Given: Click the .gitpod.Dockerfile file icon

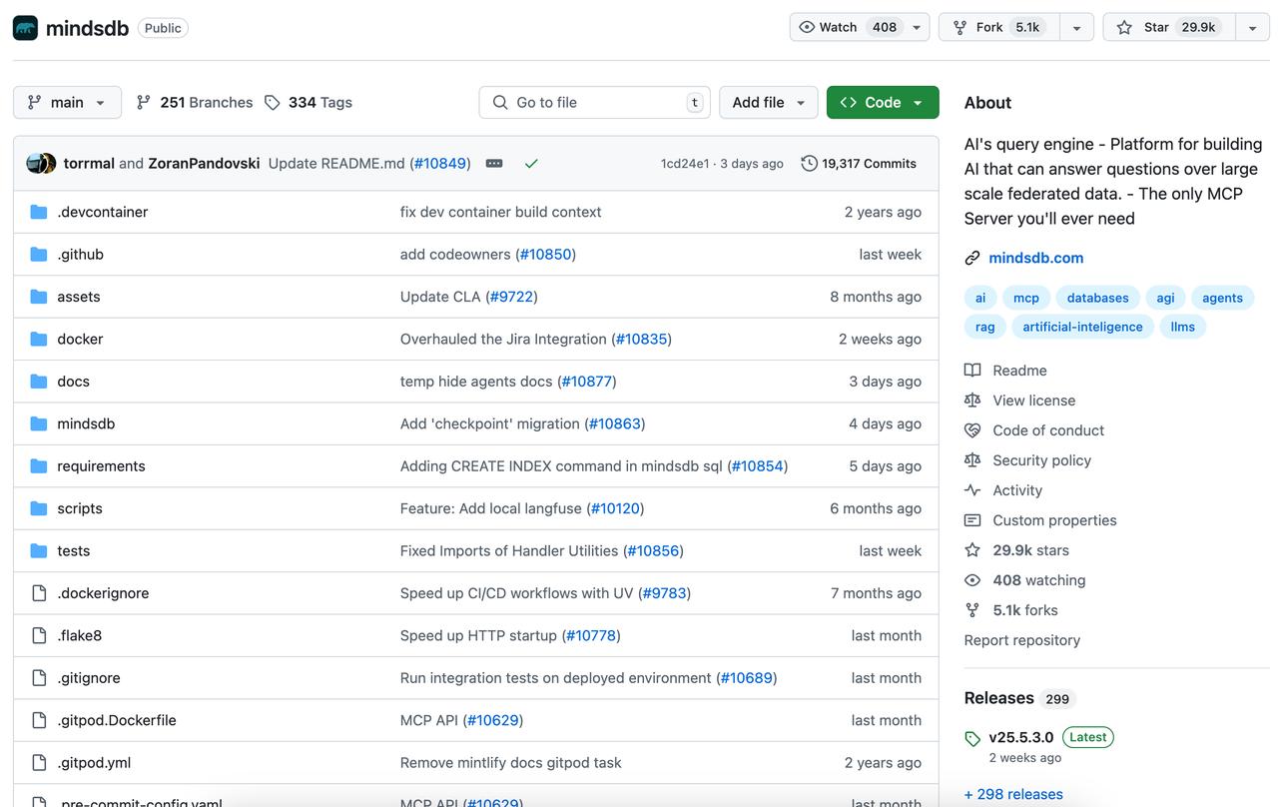Looking at the screenshot, I should [x=39, y=720].
